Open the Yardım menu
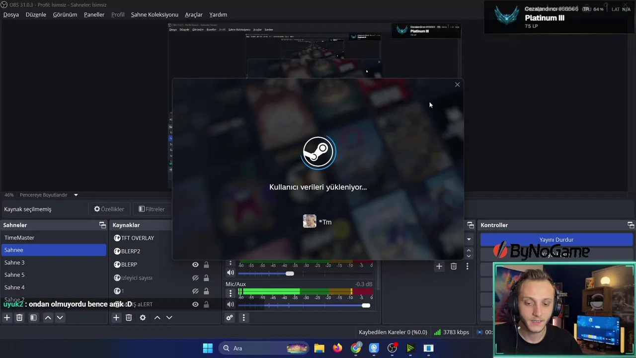 (x=218, y=14)
